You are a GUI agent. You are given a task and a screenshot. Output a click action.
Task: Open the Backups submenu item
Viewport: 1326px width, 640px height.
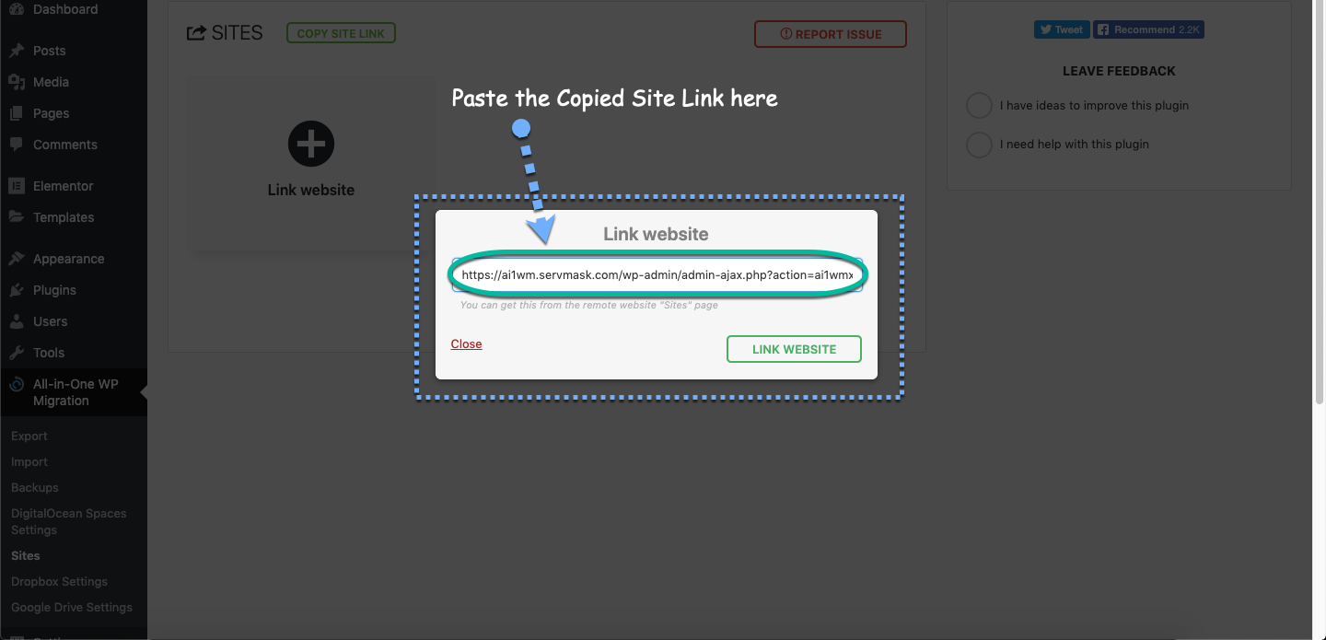(x=35, y=488)
